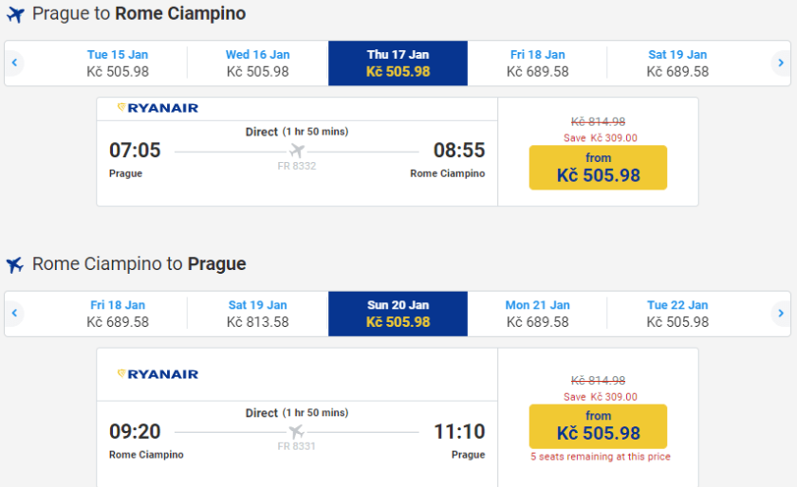Click the Ryanair logo on return flight

click(x=158, y=374)
